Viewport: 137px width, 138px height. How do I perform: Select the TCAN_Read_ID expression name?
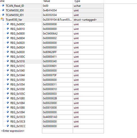(15, 6)
